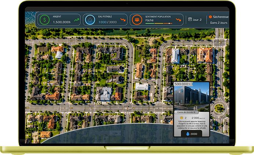
Task: Click the 1000 / 3000 water value
Action: point(108,22)
